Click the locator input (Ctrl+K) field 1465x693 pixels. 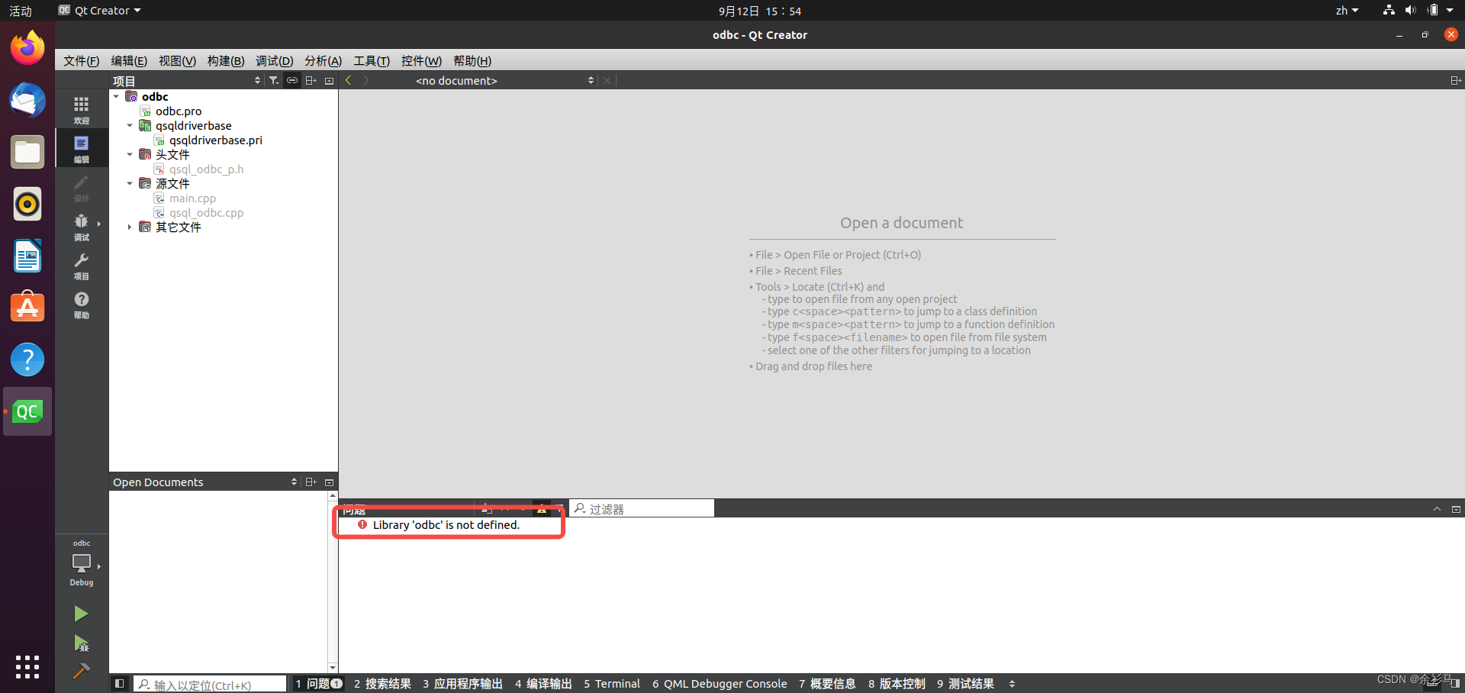[x=210, y=685]
